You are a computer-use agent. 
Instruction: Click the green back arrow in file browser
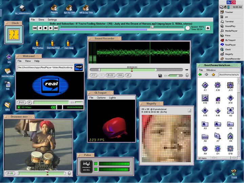200,75
